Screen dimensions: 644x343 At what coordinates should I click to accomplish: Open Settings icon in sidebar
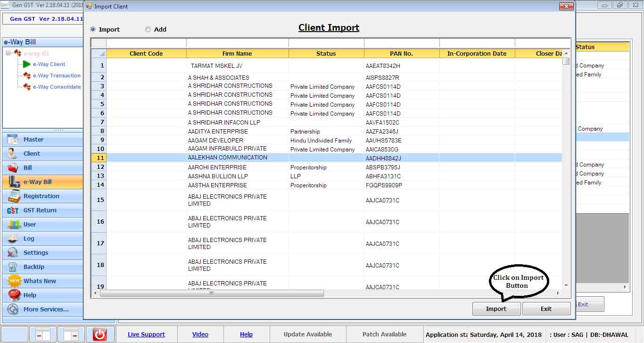click(x=13, y=253)
